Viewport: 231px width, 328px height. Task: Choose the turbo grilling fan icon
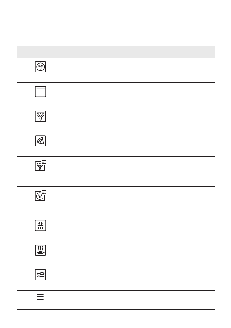click(40, 116)
